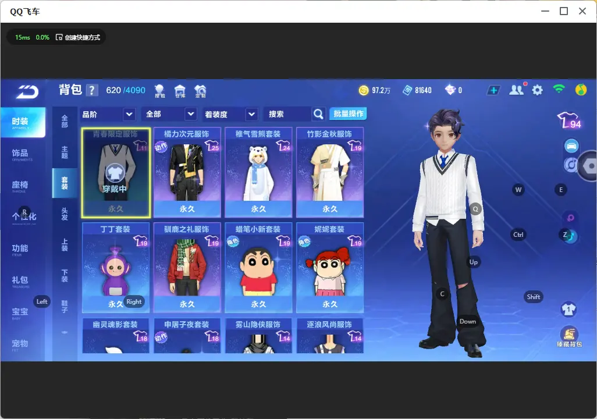Open the 仓库 warehouse icon
Image resolution: width=597 pixels, height=419 pixels.
(180, 91)
